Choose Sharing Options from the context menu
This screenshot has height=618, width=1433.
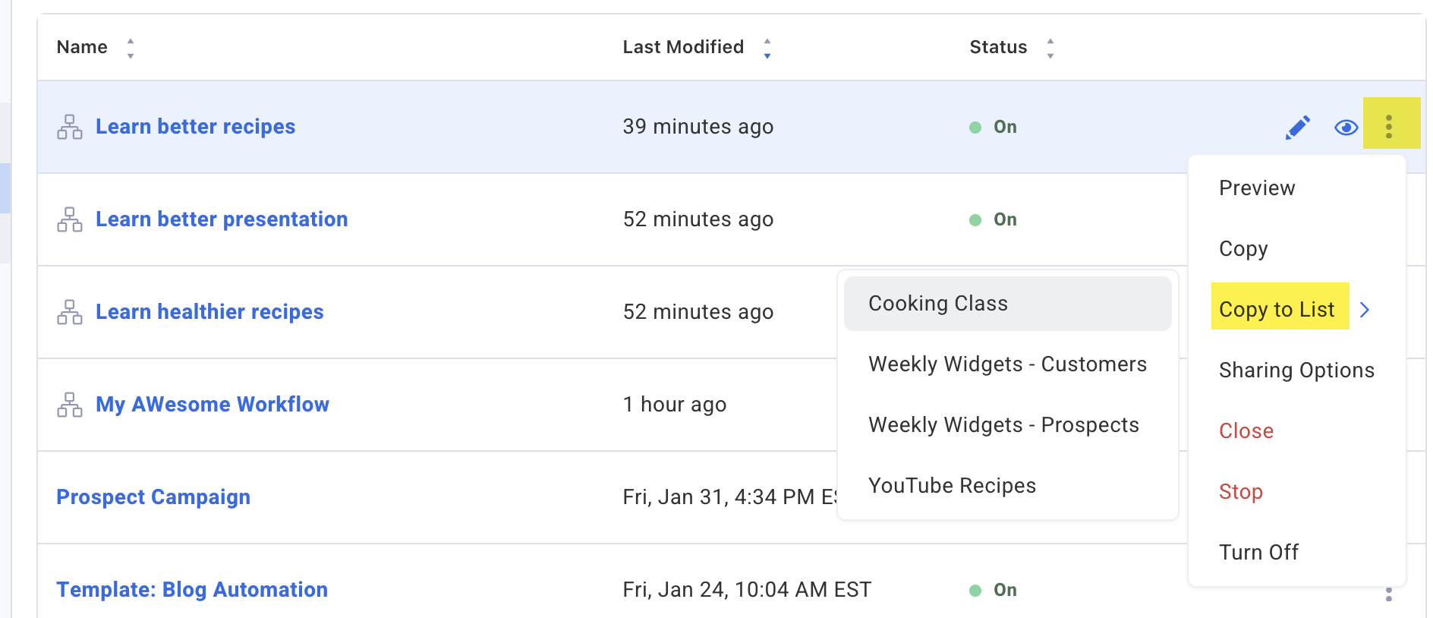pyautogui.click(x=1296, y=370)
